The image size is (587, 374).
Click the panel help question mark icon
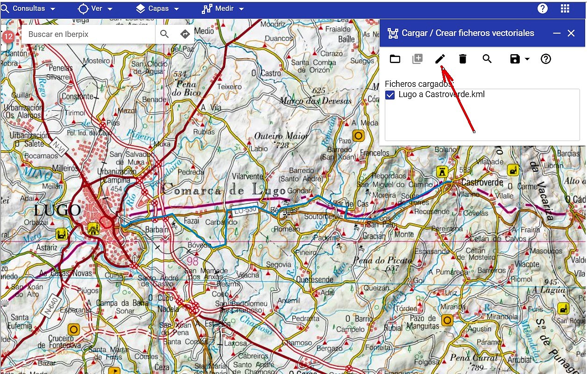coord(546,59)
